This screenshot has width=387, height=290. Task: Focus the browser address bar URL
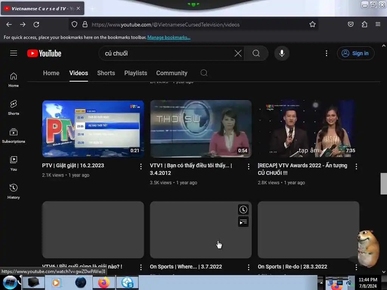[x=166, y=25]
